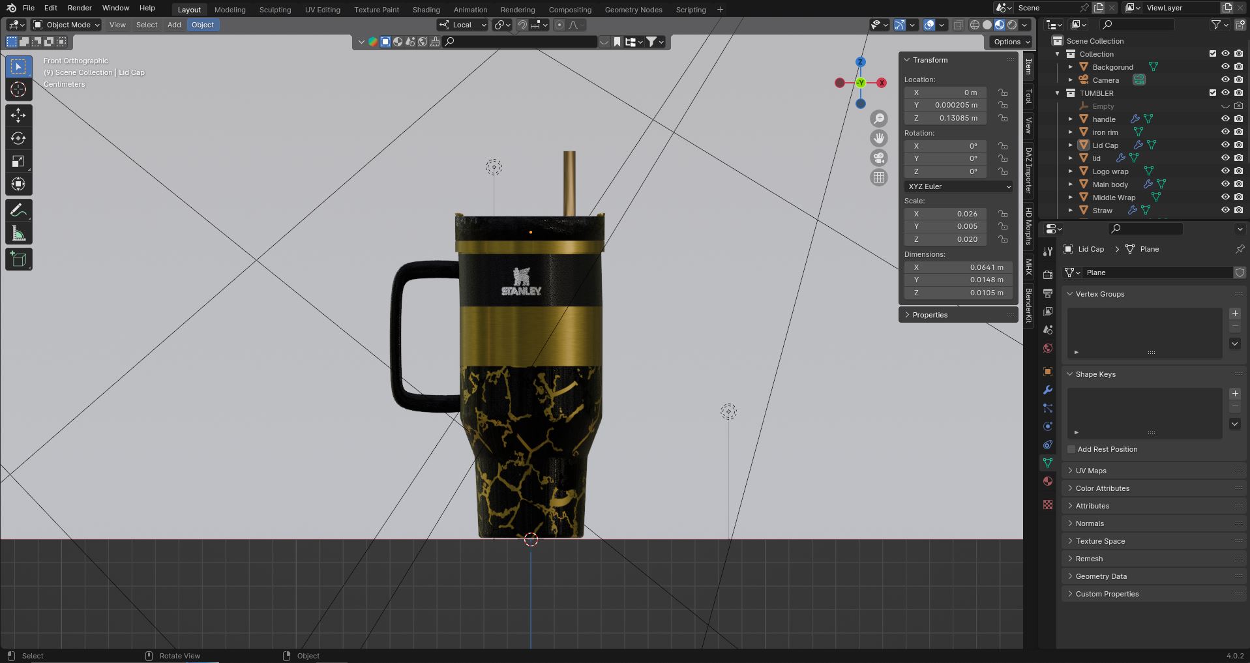Open the Rendering menu
The image size is (1250, 663).
coord(517,9)
